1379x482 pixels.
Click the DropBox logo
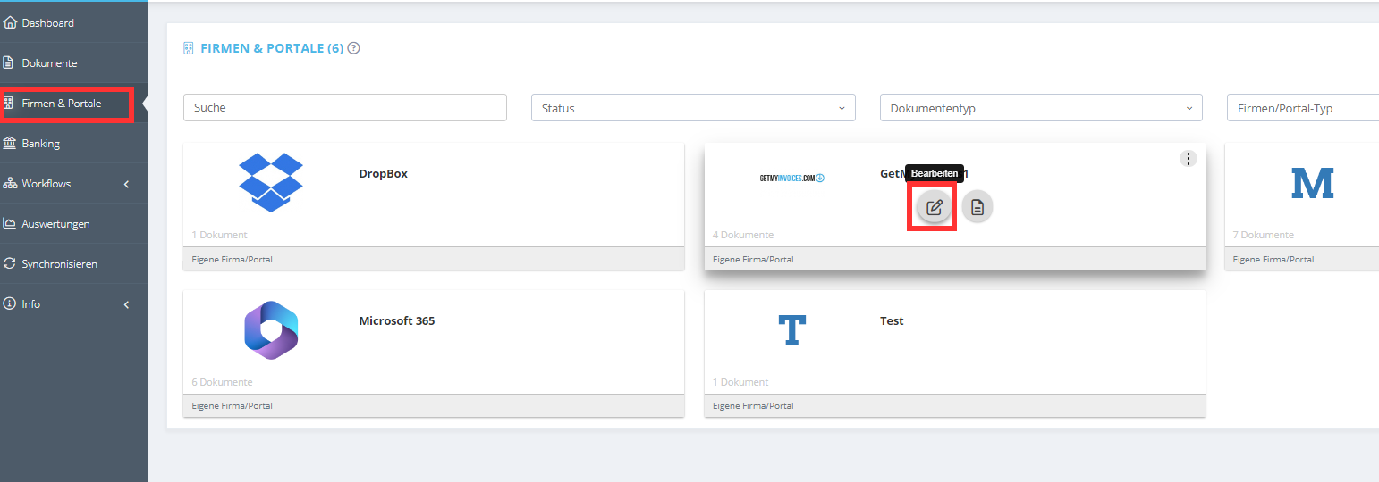(x=271, y=182)
